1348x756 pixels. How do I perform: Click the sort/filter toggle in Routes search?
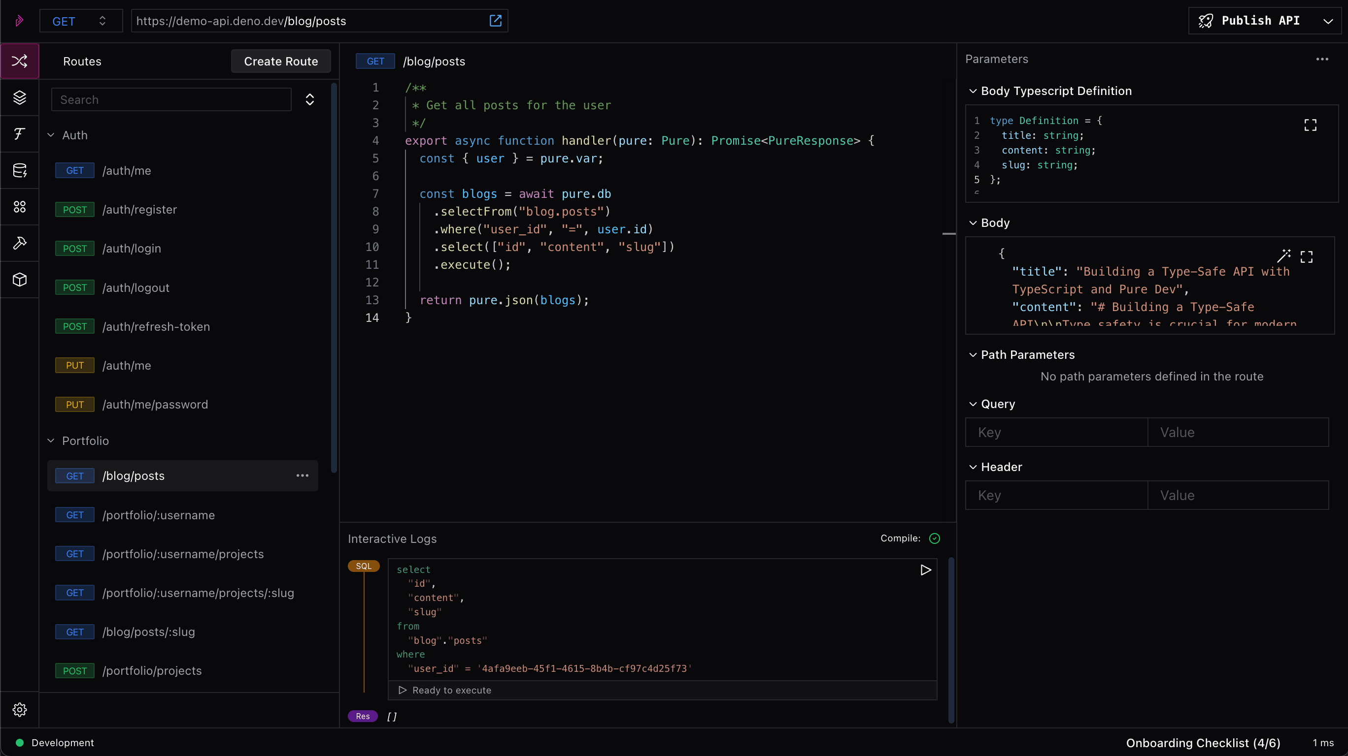pos(310,99)
